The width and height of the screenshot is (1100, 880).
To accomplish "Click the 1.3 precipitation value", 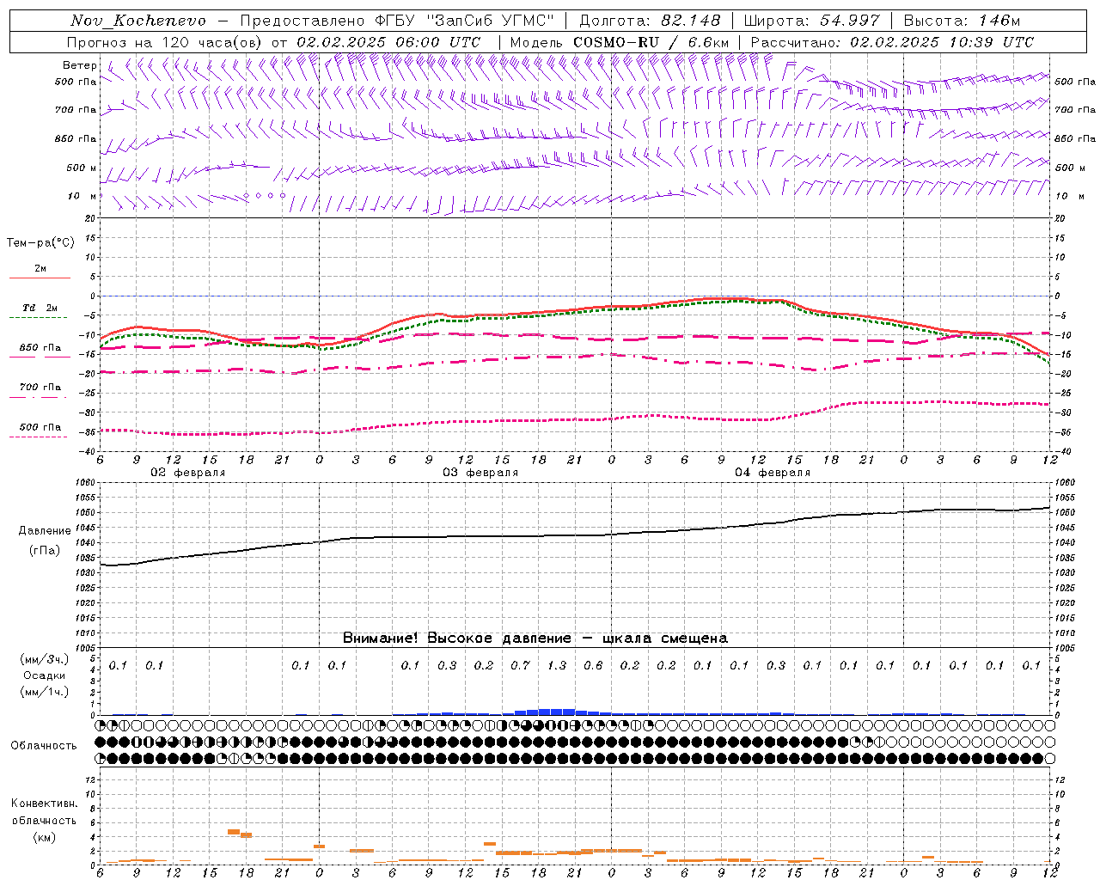I will 557,665.
